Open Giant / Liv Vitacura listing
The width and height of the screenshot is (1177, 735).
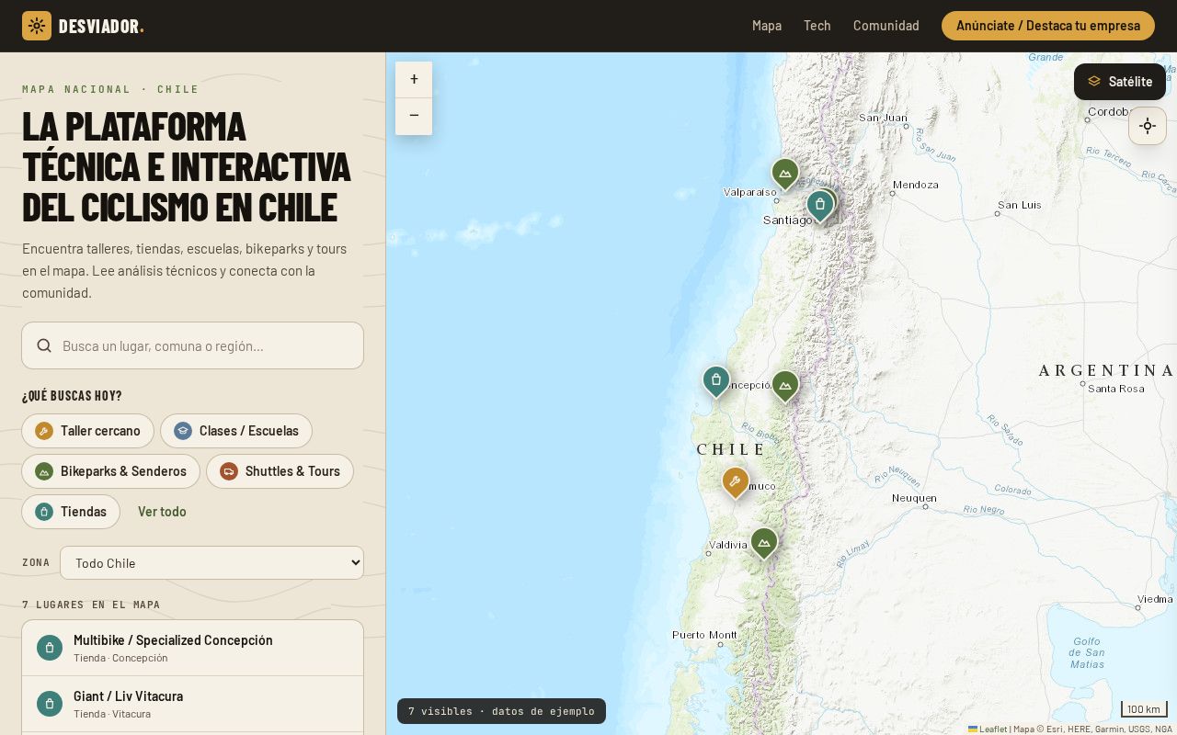(x=193, y=704)
